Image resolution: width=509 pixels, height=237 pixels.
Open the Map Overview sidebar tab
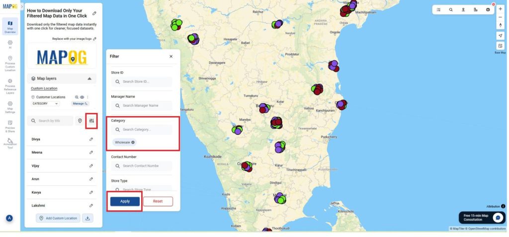(x=10, y=26)
